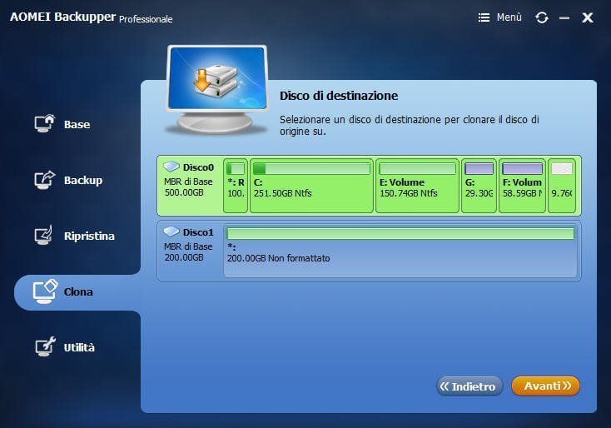Switch to the Backup tab

[x=83, y=180]
